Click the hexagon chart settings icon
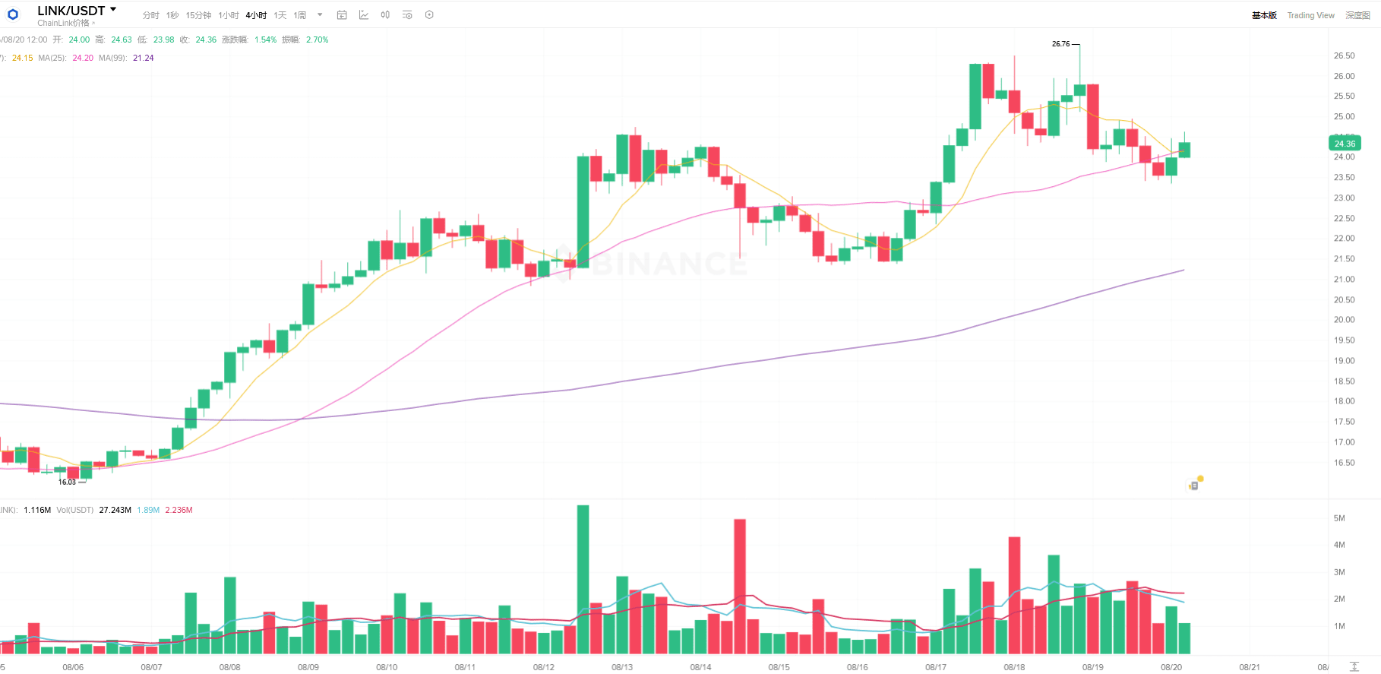Viewport: 1381px width, 674px height. pyautogui.click(x=429, y=14)
